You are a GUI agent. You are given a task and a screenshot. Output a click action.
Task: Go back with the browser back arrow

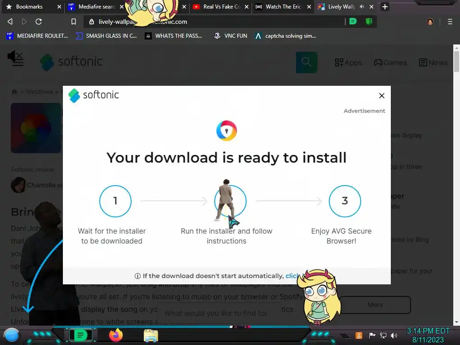pyautogui.click(x=10, y=22)
